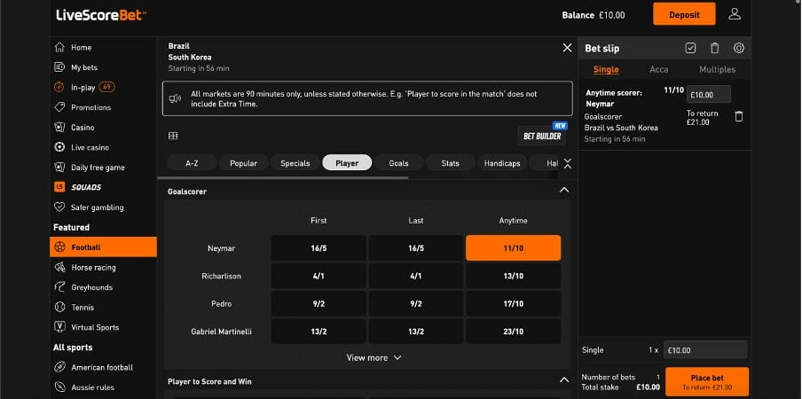Open the Stats tab

pyautogui.click(x=450, y=163)
